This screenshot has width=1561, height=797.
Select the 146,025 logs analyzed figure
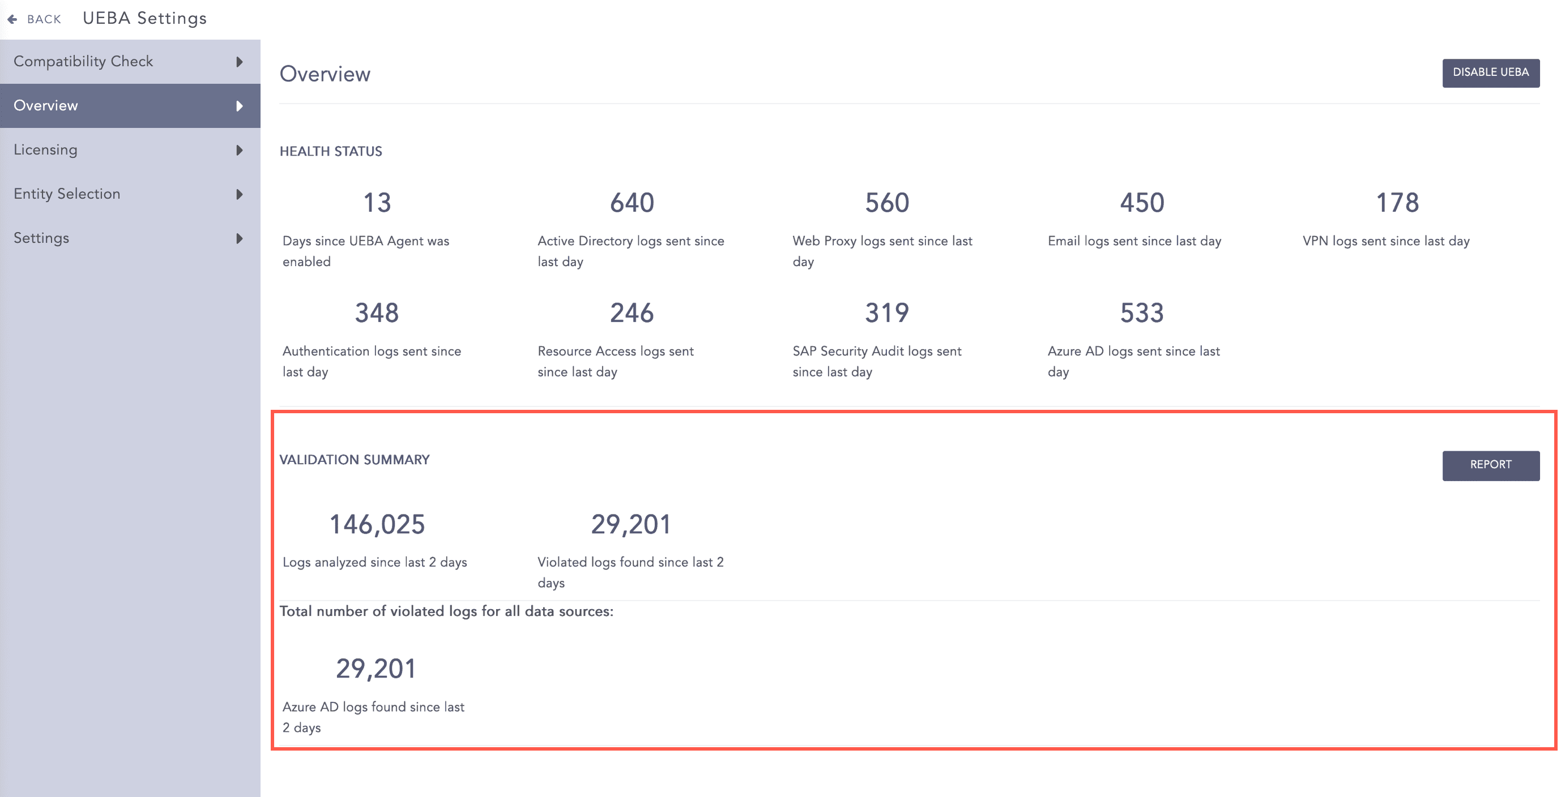(x=377, y=525)
